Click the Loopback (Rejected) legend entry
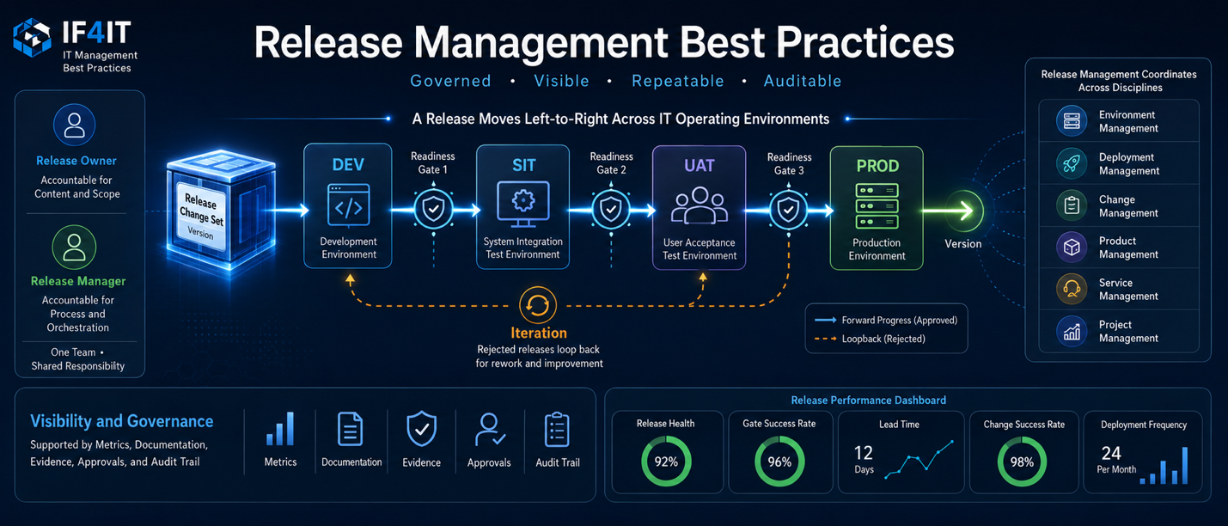 point(869,339)
